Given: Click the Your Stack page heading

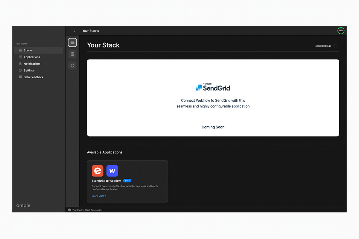Looking at the screenshot, I should pos(103,45).
